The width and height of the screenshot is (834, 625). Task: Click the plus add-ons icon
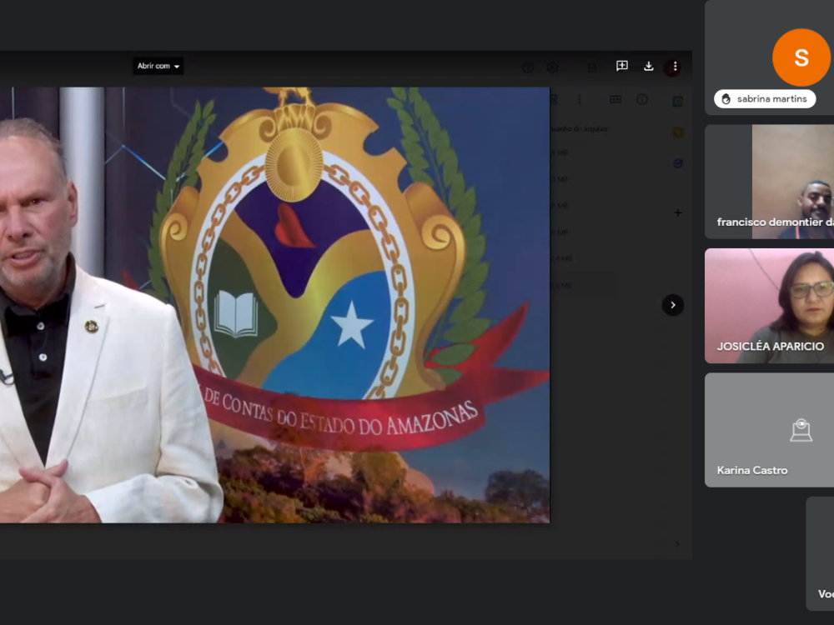[x=677, y=212]
